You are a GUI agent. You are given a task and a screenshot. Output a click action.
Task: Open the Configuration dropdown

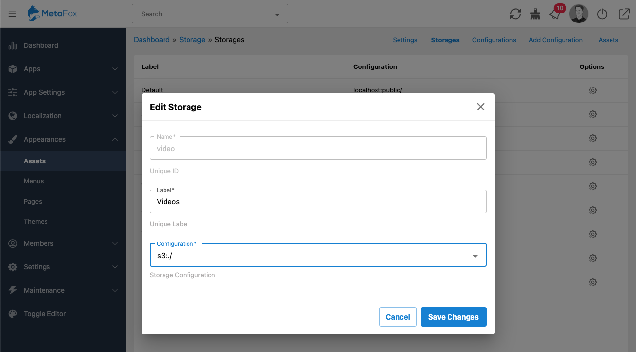[318, 255]
